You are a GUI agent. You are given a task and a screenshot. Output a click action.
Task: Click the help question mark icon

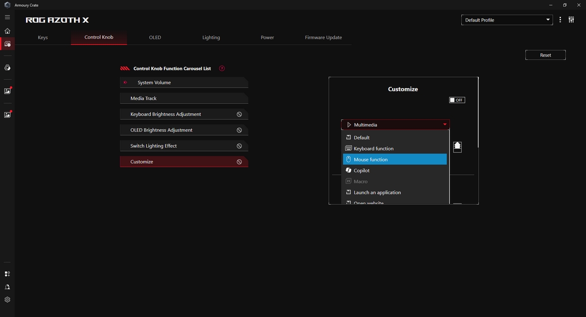click(x=222, y=68)
